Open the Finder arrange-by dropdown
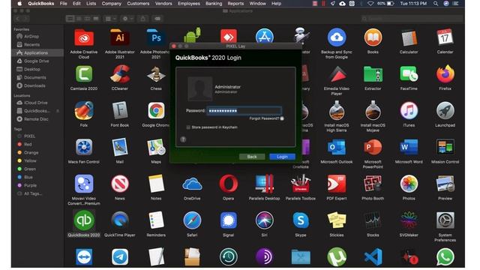Image resolution: width=480 pixels, height=270 pixels. click(x=110, y=19)
